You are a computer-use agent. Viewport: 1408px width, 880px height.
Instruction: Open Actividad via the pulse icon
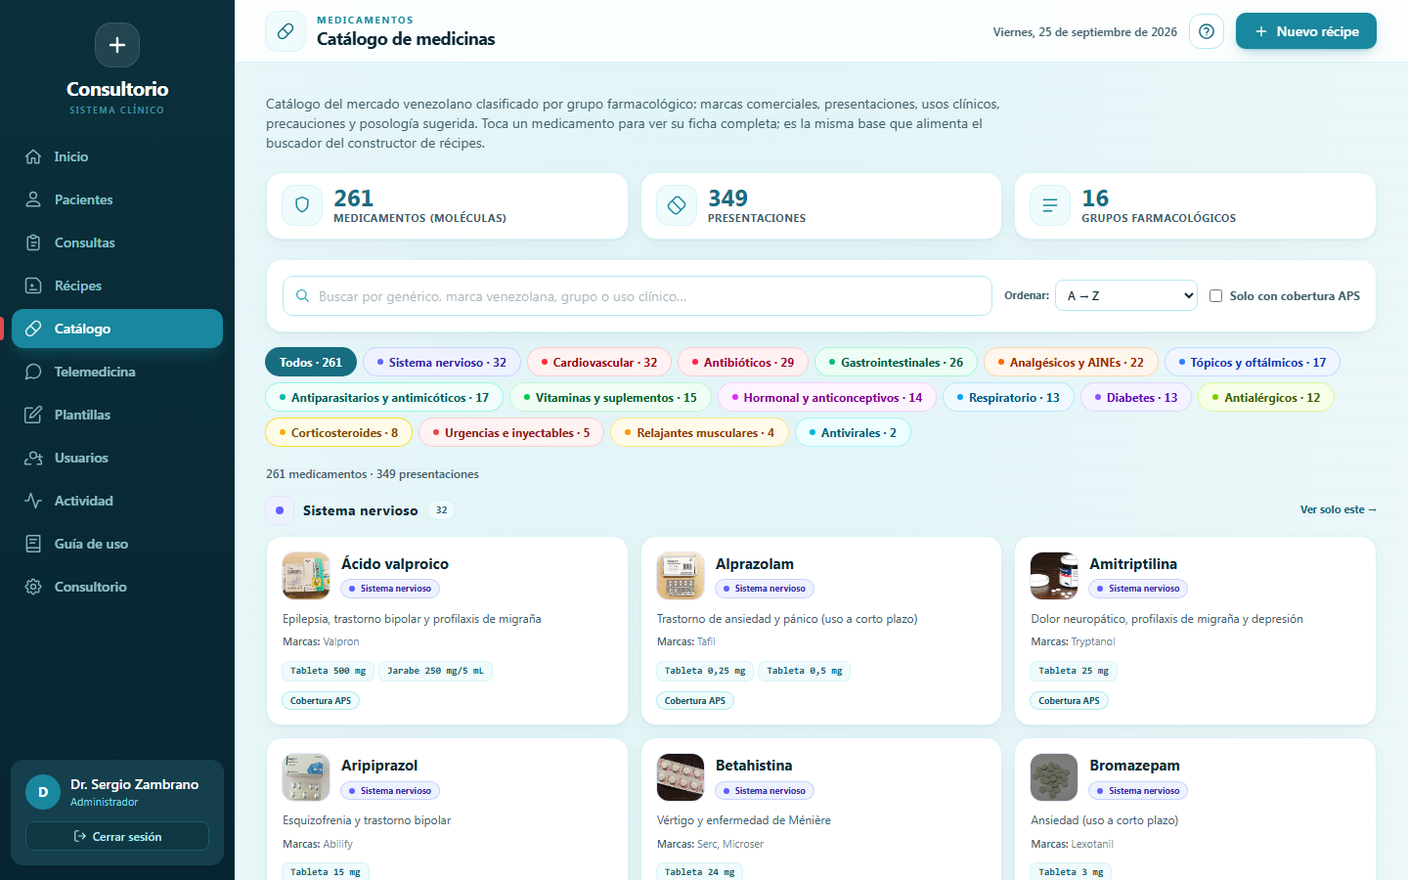click(33, 501)
